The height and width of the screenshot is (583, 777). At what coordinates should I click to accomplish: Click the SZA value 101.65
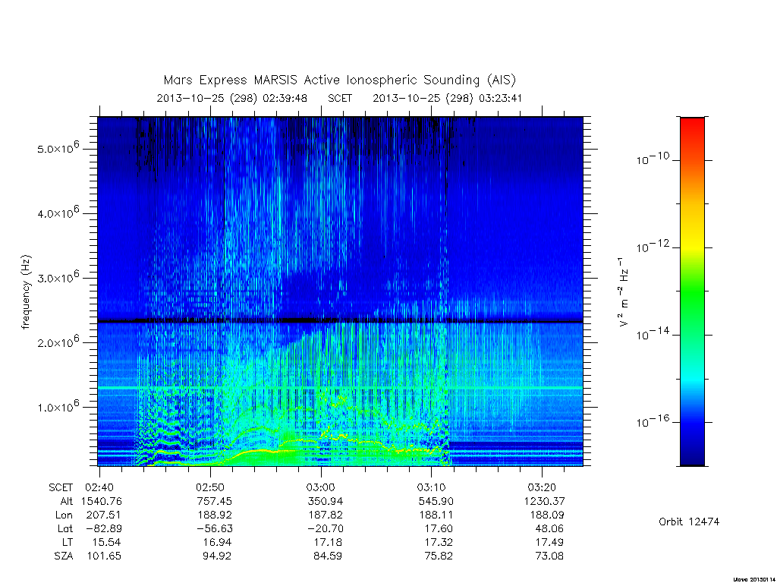pyautogui.click(x=104, y=556)
